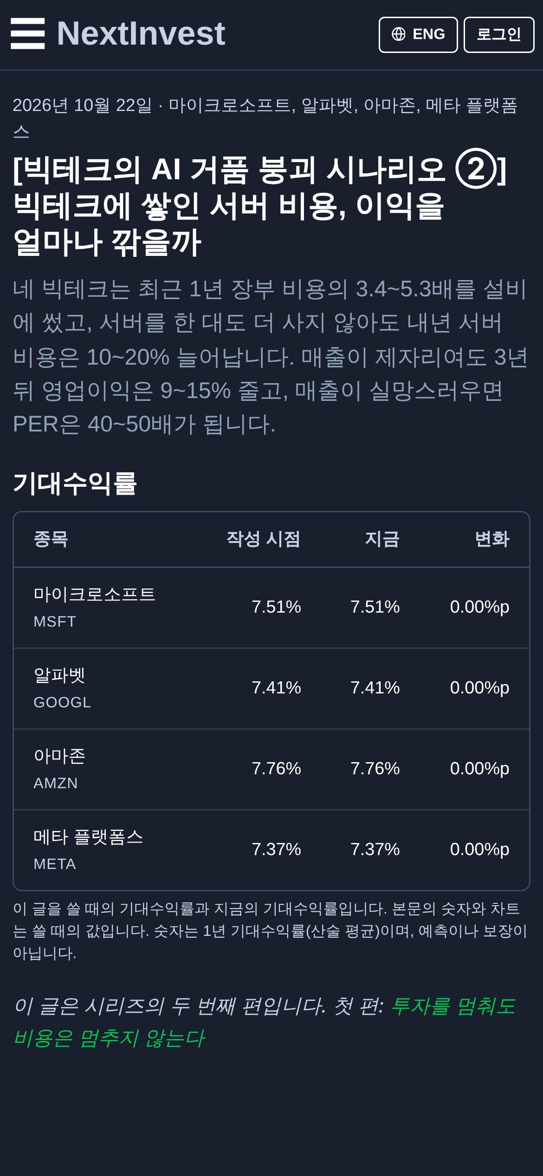Click the 종목 column header
The image size is (543, 1176).
pos(51,539)
